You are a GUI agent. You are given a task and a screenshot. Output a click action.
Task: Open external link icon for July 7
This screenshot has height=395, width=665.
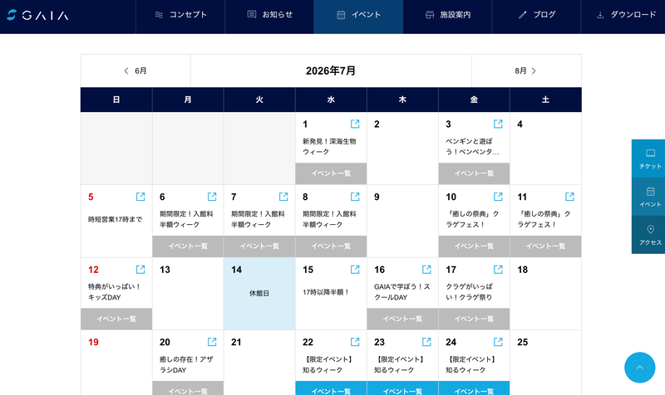pos(283,197)
